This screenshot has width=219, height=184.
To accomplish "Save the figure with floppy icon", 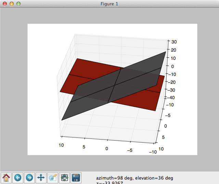I will click(76, 178).
